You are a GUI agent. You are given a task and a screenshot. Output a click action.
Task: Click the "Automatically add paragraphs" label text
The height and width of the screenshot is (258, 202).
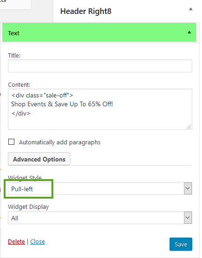[x=60, y=142]
